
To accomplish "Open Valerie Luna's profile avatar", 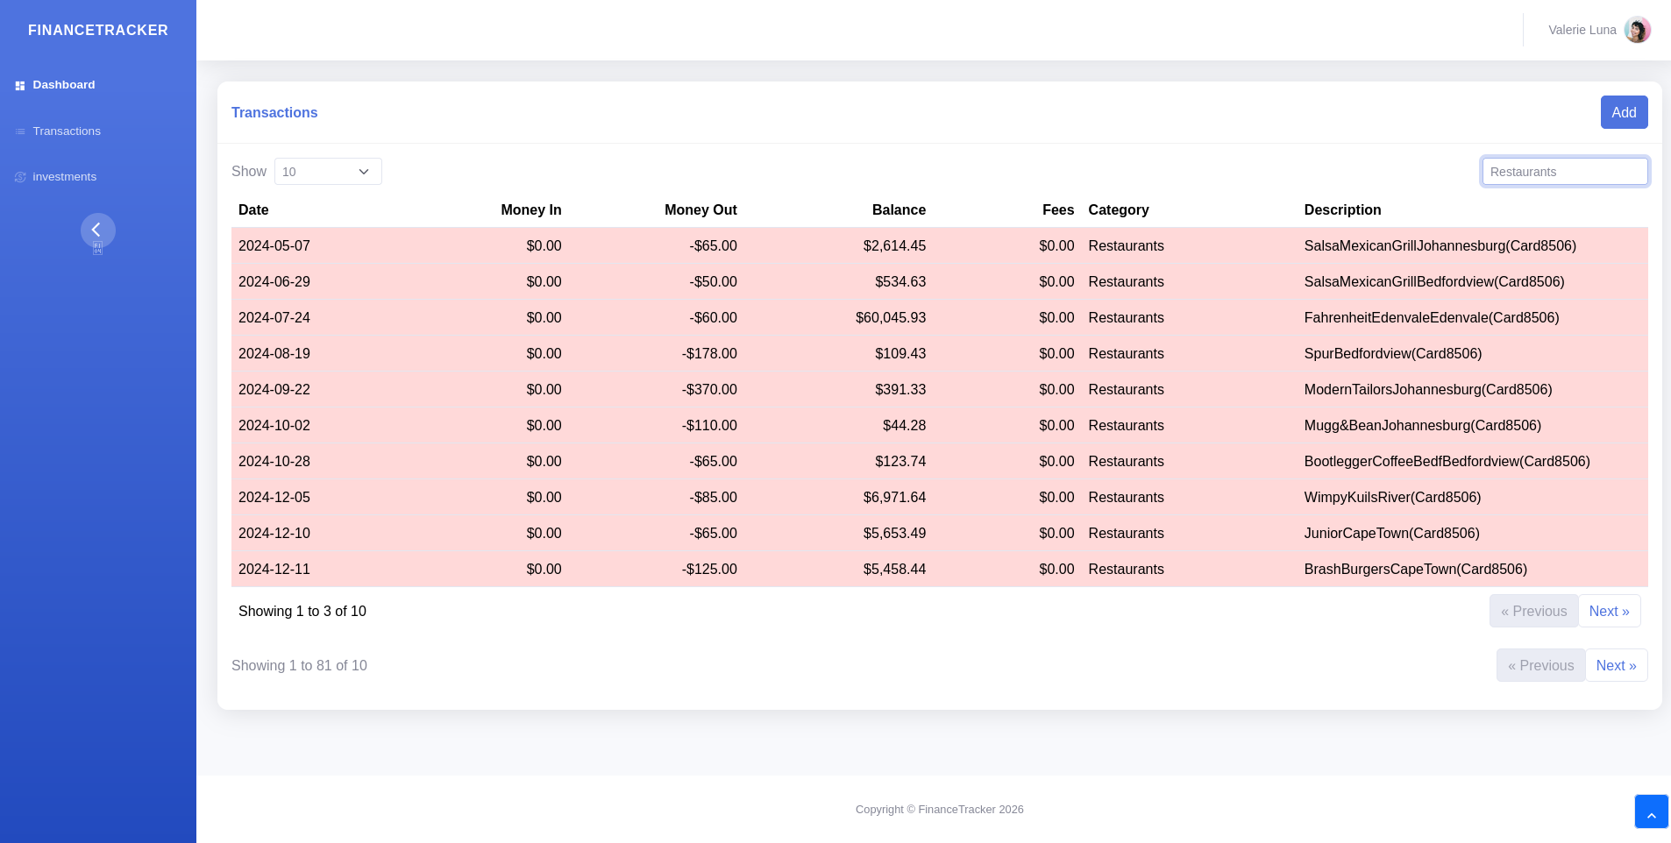I will point(1637,30).
